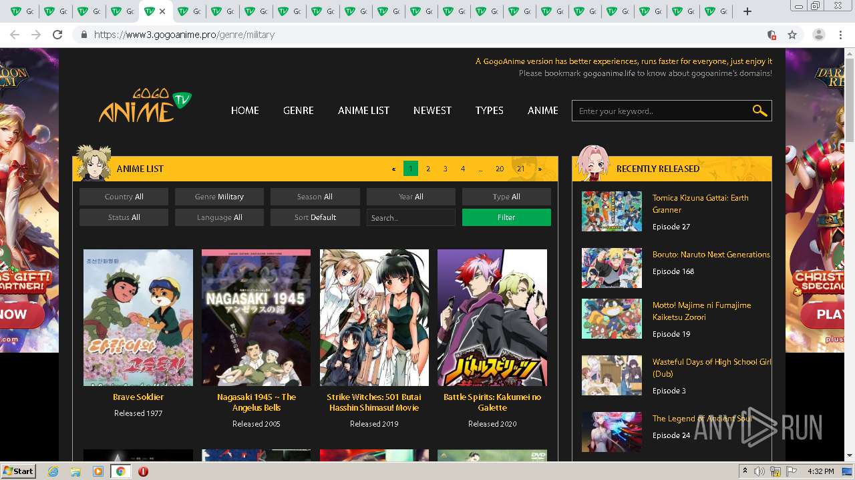Go to page 4 of anime list

[463, 169]
